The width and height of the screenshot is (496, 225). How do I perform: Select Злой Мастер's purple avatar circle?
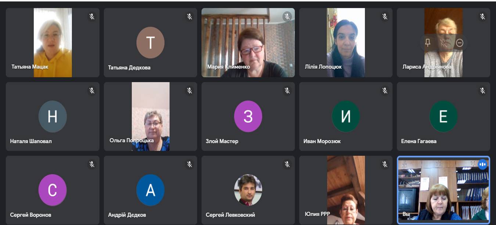tap(248, 117)
